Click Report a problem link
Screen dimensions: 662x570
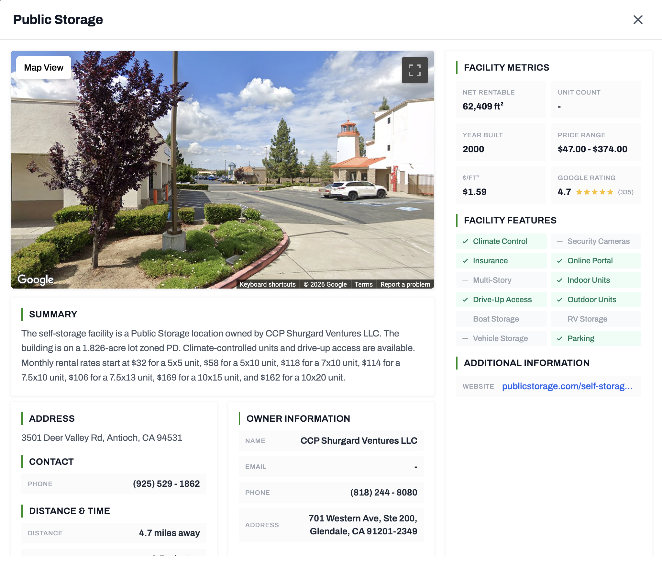click(x=405, y=284)
